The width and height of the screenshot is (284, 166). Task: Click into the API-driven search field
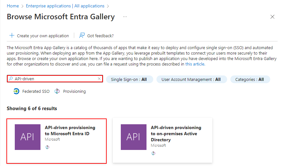click(55, 79)
